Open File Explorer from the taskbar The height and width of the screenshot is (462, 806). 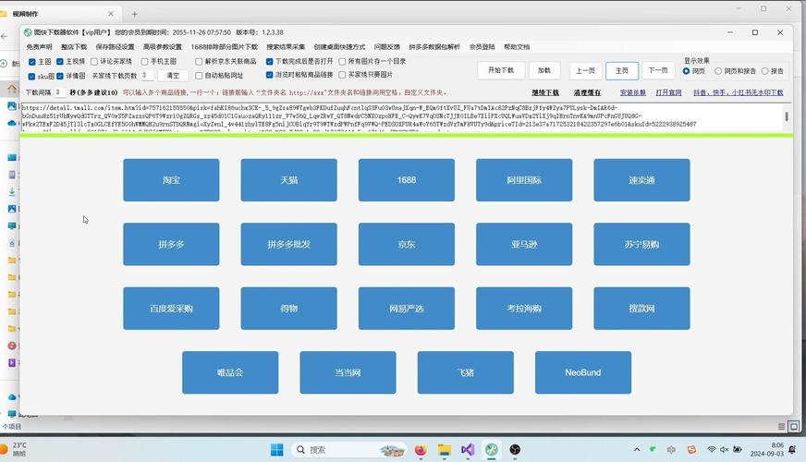pyautogui.click(x=444, y=450)
